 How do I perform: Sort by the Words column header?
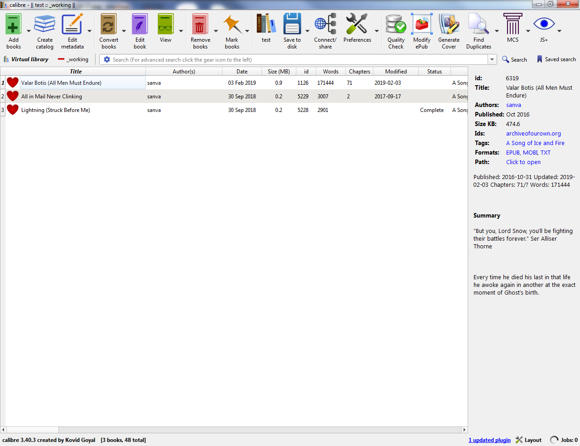tap(331, 72)
